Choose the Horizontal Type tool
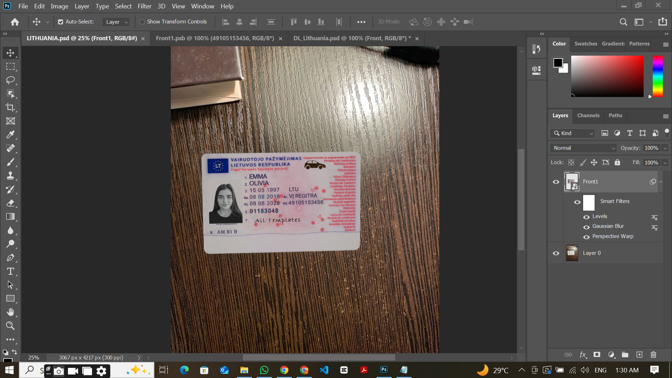The height and width of the screenshot is (378, 672). [x=10, y=271]
